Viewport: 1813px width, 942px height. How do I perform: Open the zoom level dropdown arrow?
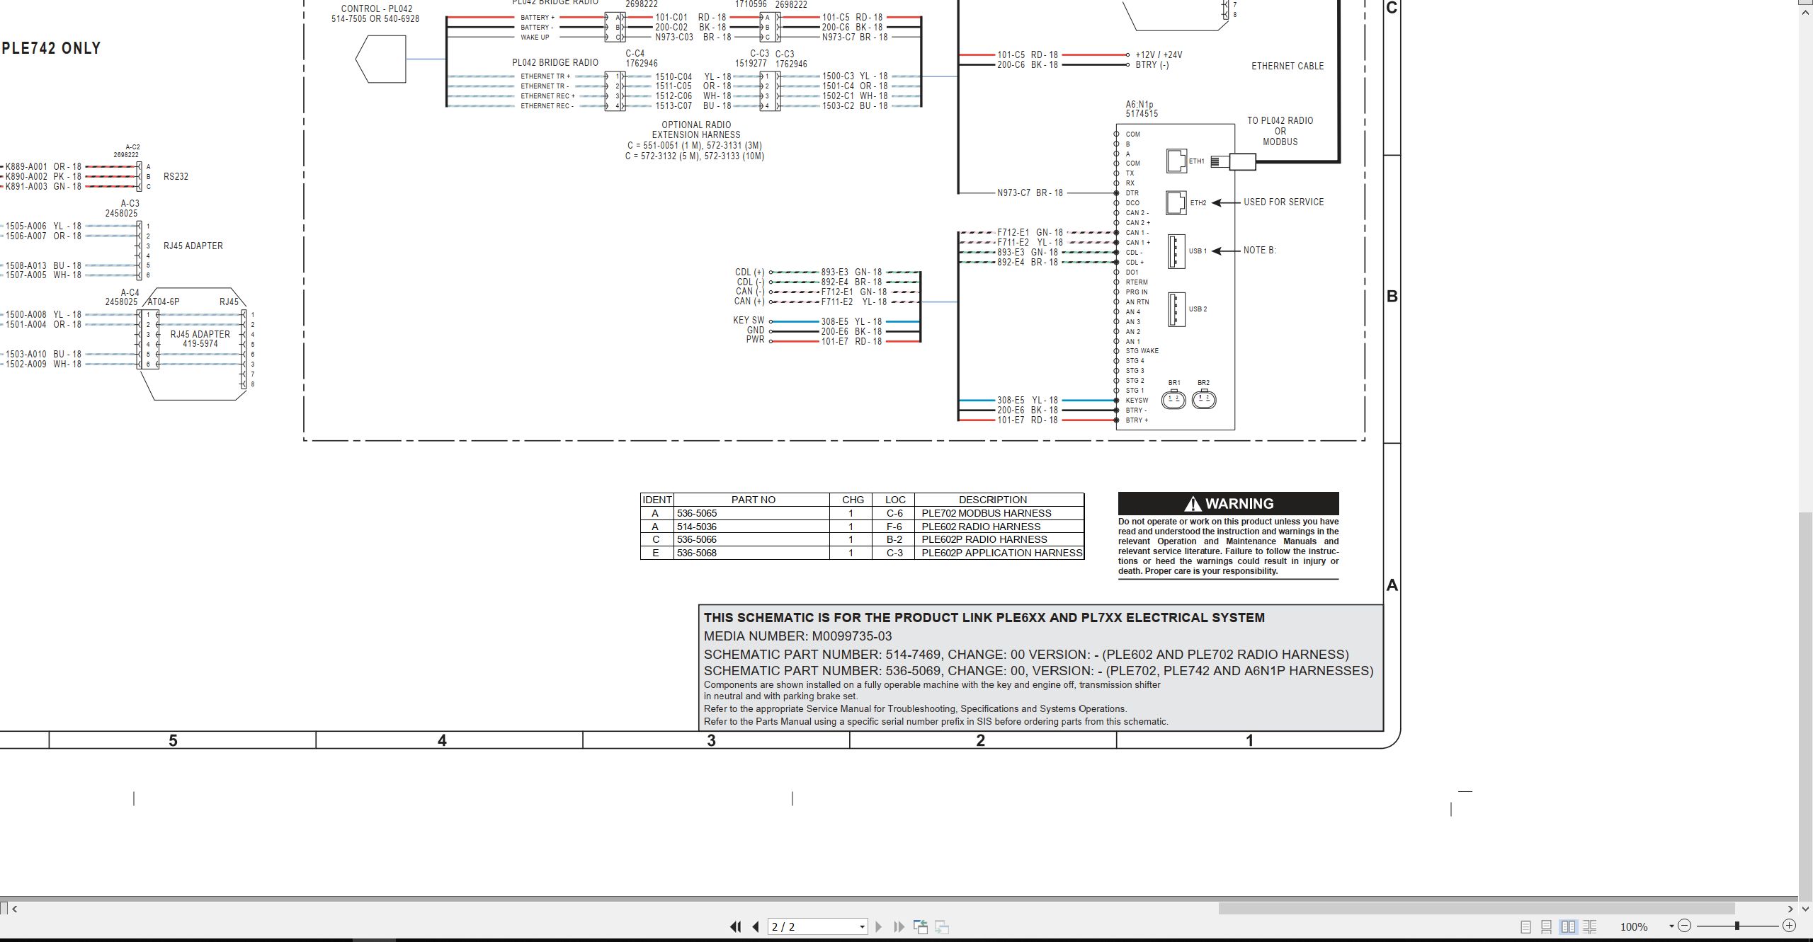(x=1671, y=926)
